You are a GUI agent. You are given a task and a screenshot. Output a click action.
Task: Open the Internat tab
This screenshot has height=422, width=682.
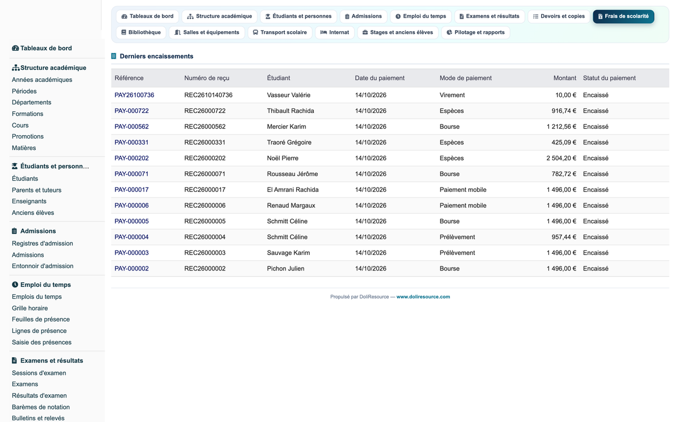(x=335, y=32)
